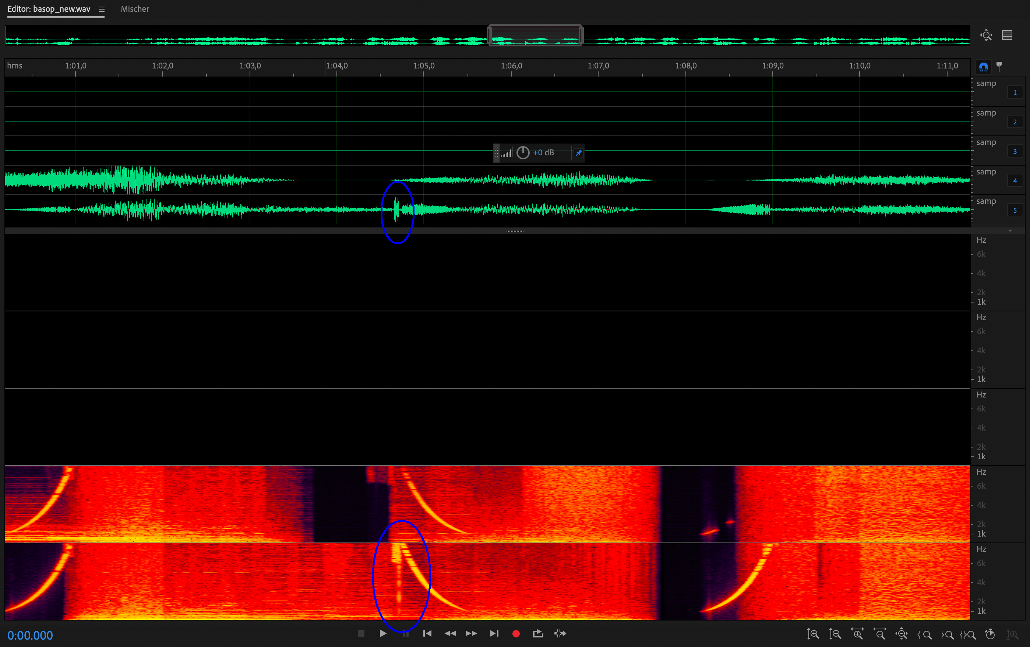Image resolution: width=1030 pixels, height=647 pixels.
Task: Switch to the Mischer tab
Action: pos(135,9)
